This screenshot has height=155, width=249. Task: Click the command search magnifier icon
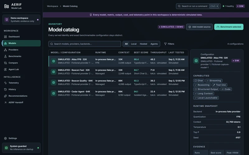pyautogui.click(x=179, y=6)
